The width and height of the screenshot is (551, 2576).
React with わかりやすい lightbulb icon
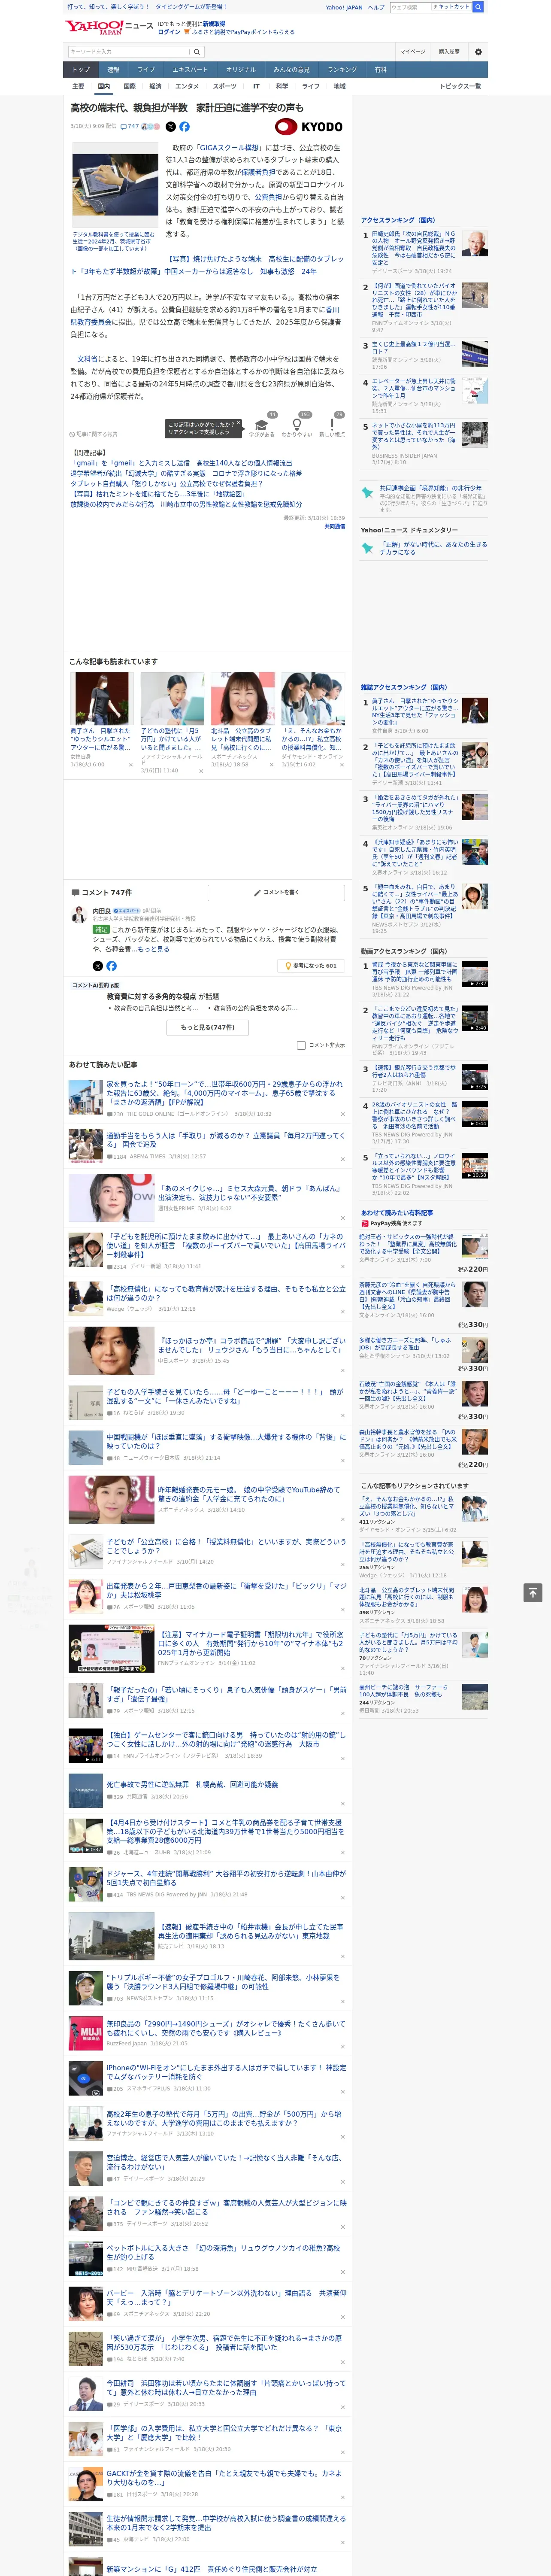[x=297, y=426]
